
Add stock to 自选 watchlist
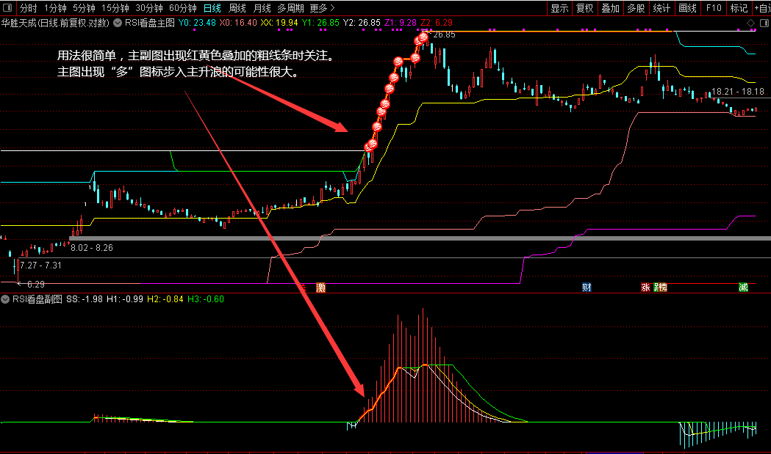(761, 8)
